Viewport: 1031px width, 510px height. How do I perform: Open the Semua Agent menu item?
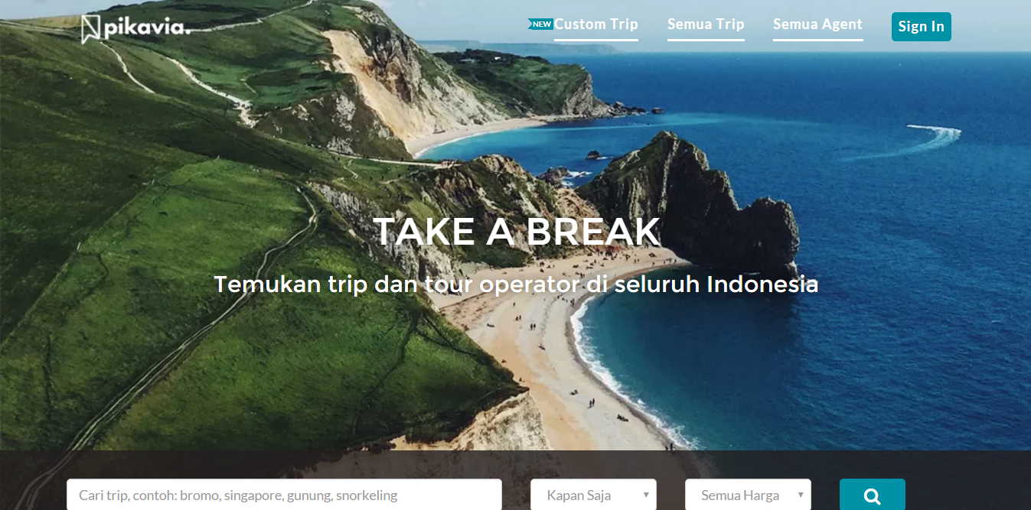[817, 24]
